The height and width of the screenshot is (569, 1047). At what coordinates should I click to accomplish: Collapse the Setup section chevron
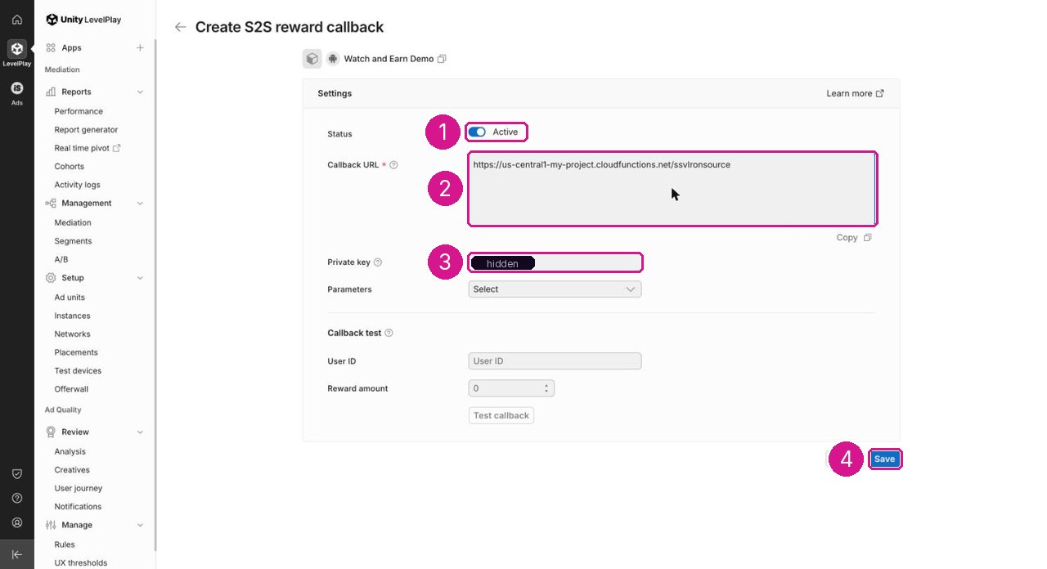[140, 278]
